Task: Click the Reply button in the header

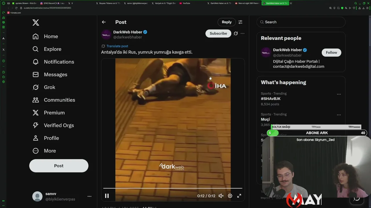Action: (227, 22)
